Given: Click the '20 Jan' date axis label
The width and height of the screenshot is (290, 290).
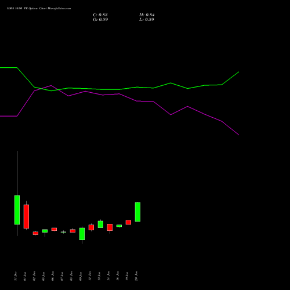Looking at the screenshot, I should [136, 276].
